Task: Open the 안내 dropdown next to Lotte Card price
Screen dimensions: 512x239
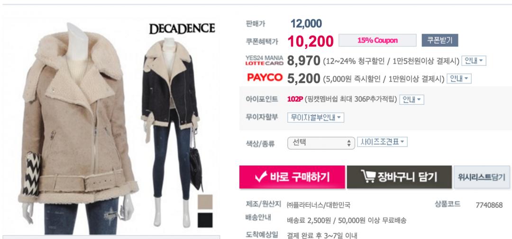Action: 474,61
